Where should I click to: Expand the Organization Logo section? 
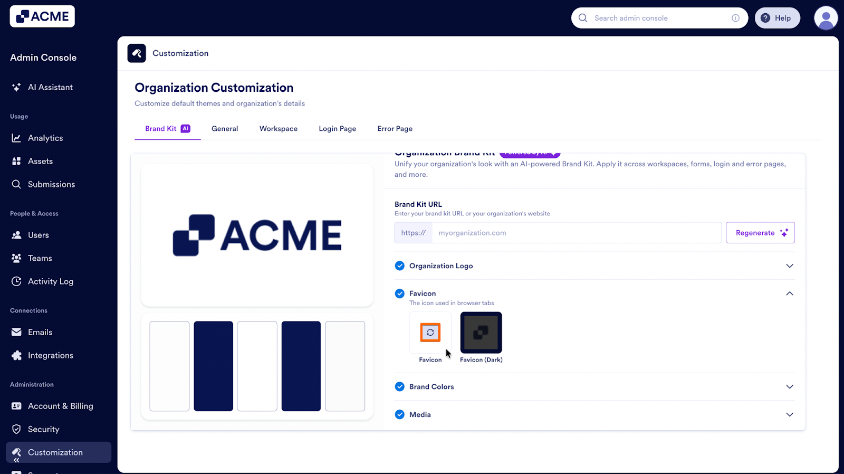[x=790, y=266]
